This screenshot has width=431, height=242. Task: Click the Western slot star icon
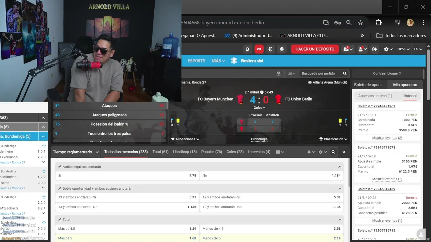click(x=234, y=61)
